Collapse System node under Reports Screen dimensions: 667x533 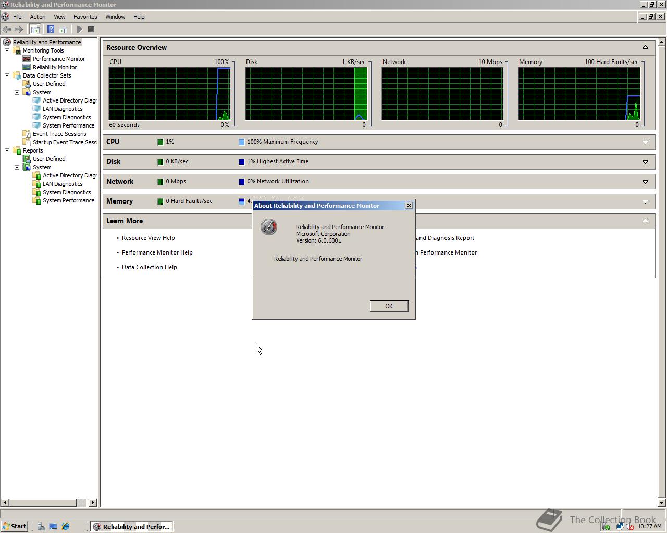click(17, 167)
